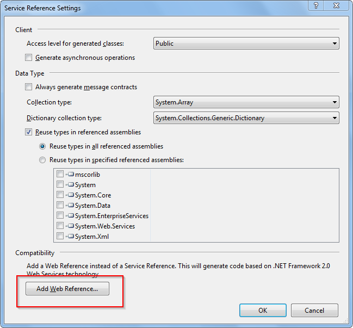Select Reuse types in all referenced assemblies
This screenshot has width=353, height=328.
pos(42,146)
